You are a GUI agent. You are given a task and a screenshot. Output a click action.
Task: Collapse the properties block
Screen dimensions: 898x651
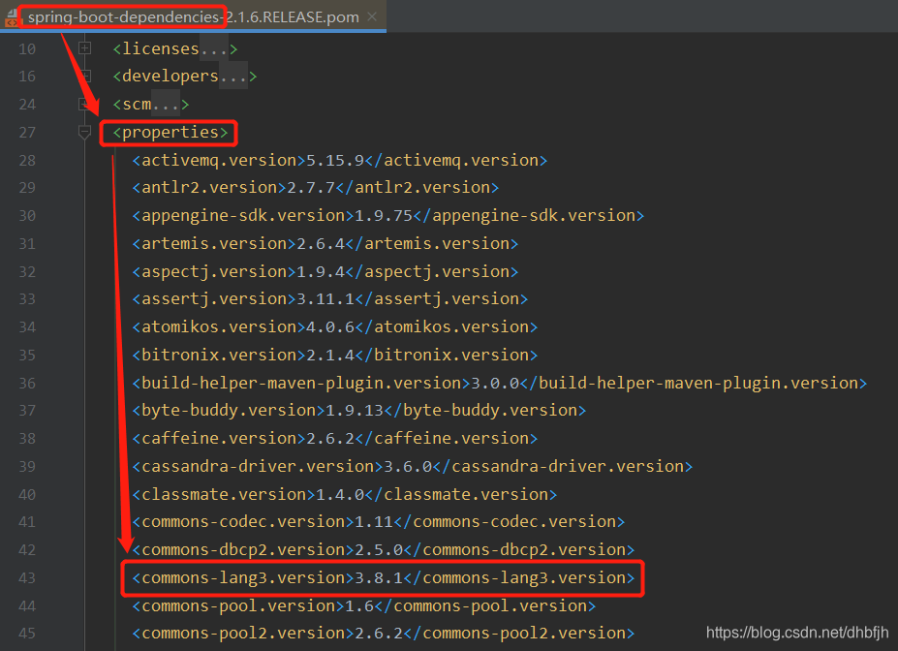click(x=84, y=133)
